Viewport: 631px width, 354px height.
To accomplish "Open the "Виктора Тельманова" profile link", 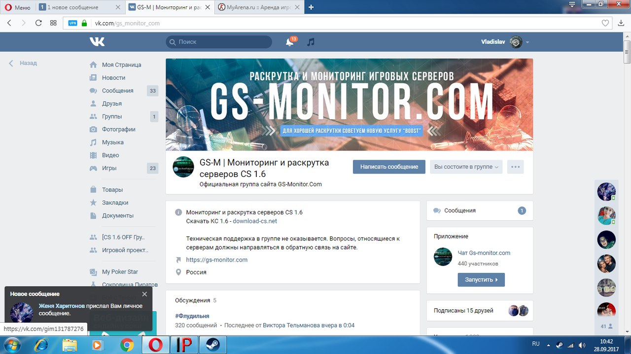I will point(292,325).
